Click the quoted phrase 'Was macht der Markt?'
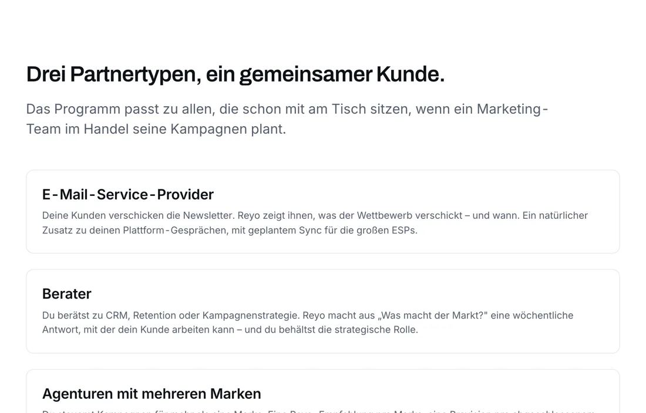 click(432, 316)
